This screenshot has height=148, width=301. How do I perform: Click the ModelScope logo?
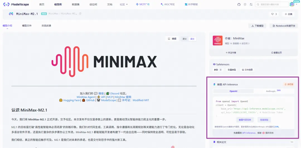tap(16, 4)
